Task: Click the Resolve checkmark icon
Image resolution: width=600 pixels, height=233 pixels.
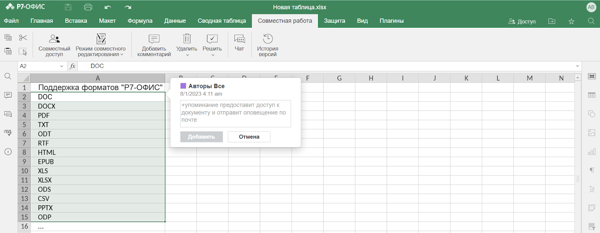Action: coord(212,39)
